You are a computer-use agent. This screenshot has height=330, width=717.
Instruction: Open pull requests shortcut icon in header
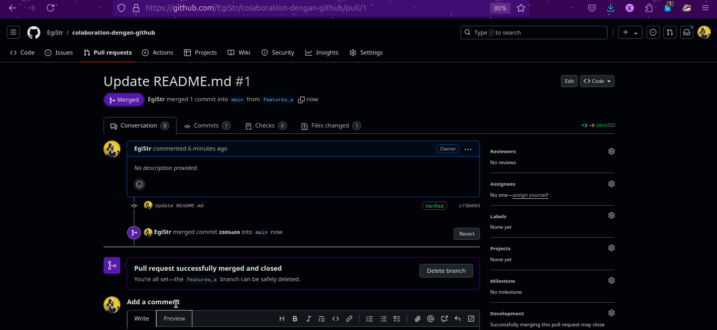point(670,33)
